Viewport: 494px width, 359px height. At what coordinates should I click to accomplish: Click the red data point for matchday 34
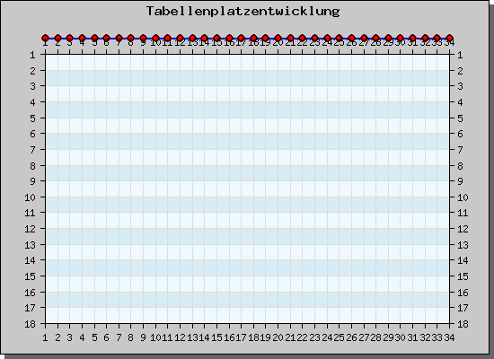click(x=449, y=39)
